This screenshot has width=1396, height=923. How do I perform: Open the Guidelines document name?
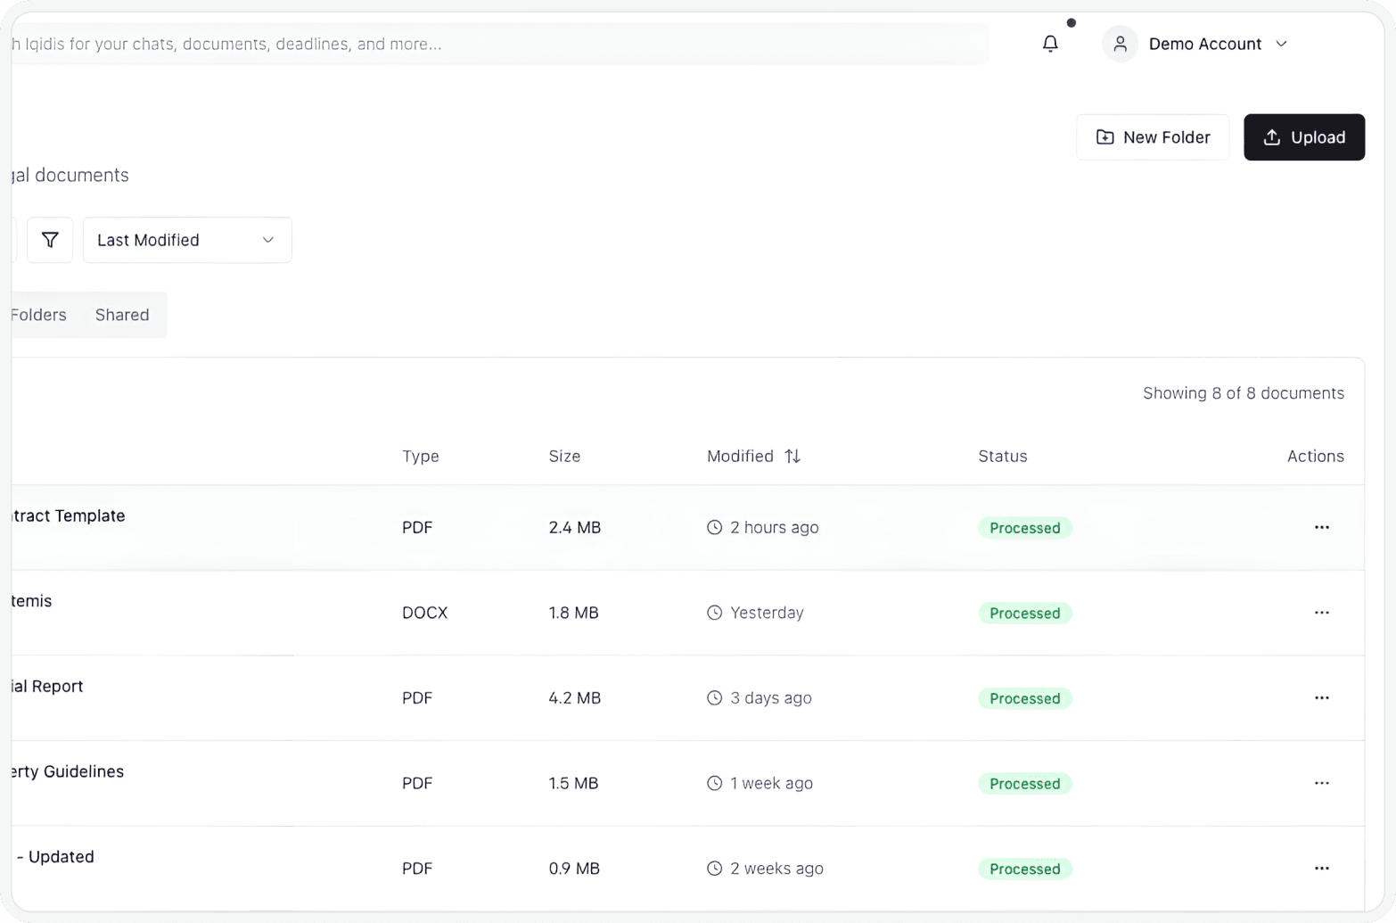[x=68, y=771]
